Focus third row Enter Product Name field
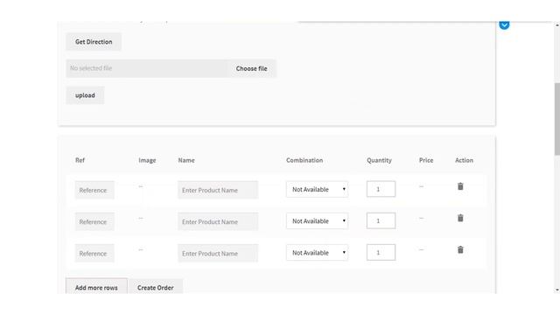The height and width of the screenshot is (315, 560). point(218,253)
